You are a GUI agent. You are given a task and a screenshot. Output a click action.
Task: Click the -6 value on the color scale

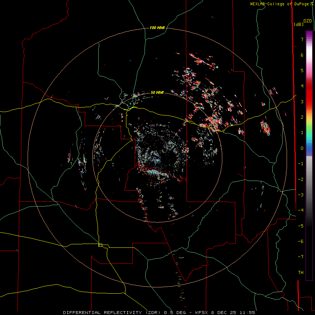pyautogui.click(x=301, y=241)
